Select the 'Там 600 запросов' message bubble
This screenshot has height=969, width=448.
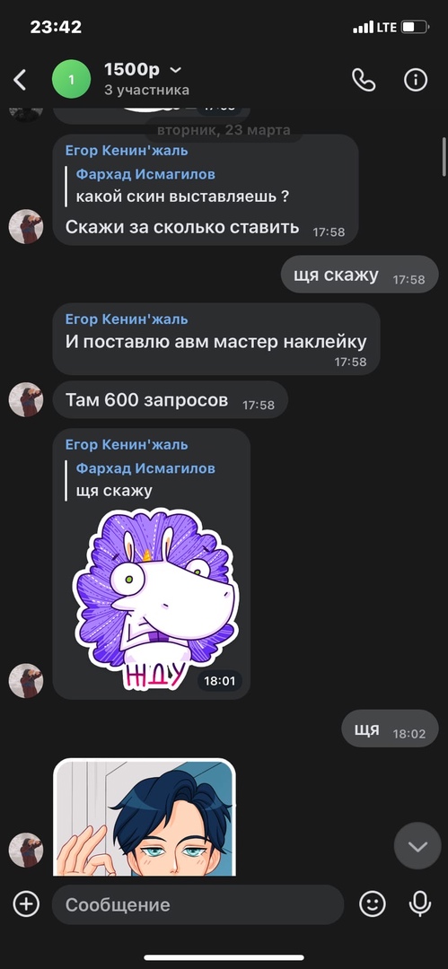pyautogui.click(x=171, y=401)
